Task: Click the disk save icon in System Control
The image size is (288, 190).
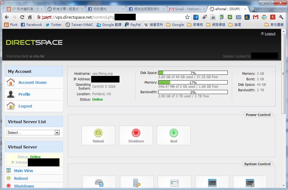Action: click(99, 183)
